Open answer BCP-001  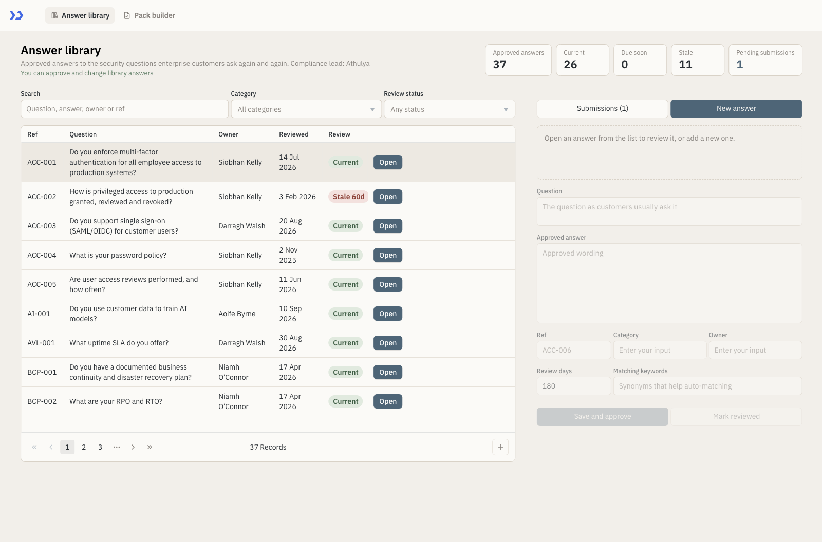[x=388, y=372]
